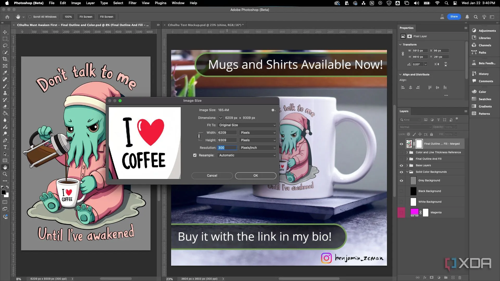Collapse the Solid Color Backgrounds group

pyautogui.click(x=407, y=172)
